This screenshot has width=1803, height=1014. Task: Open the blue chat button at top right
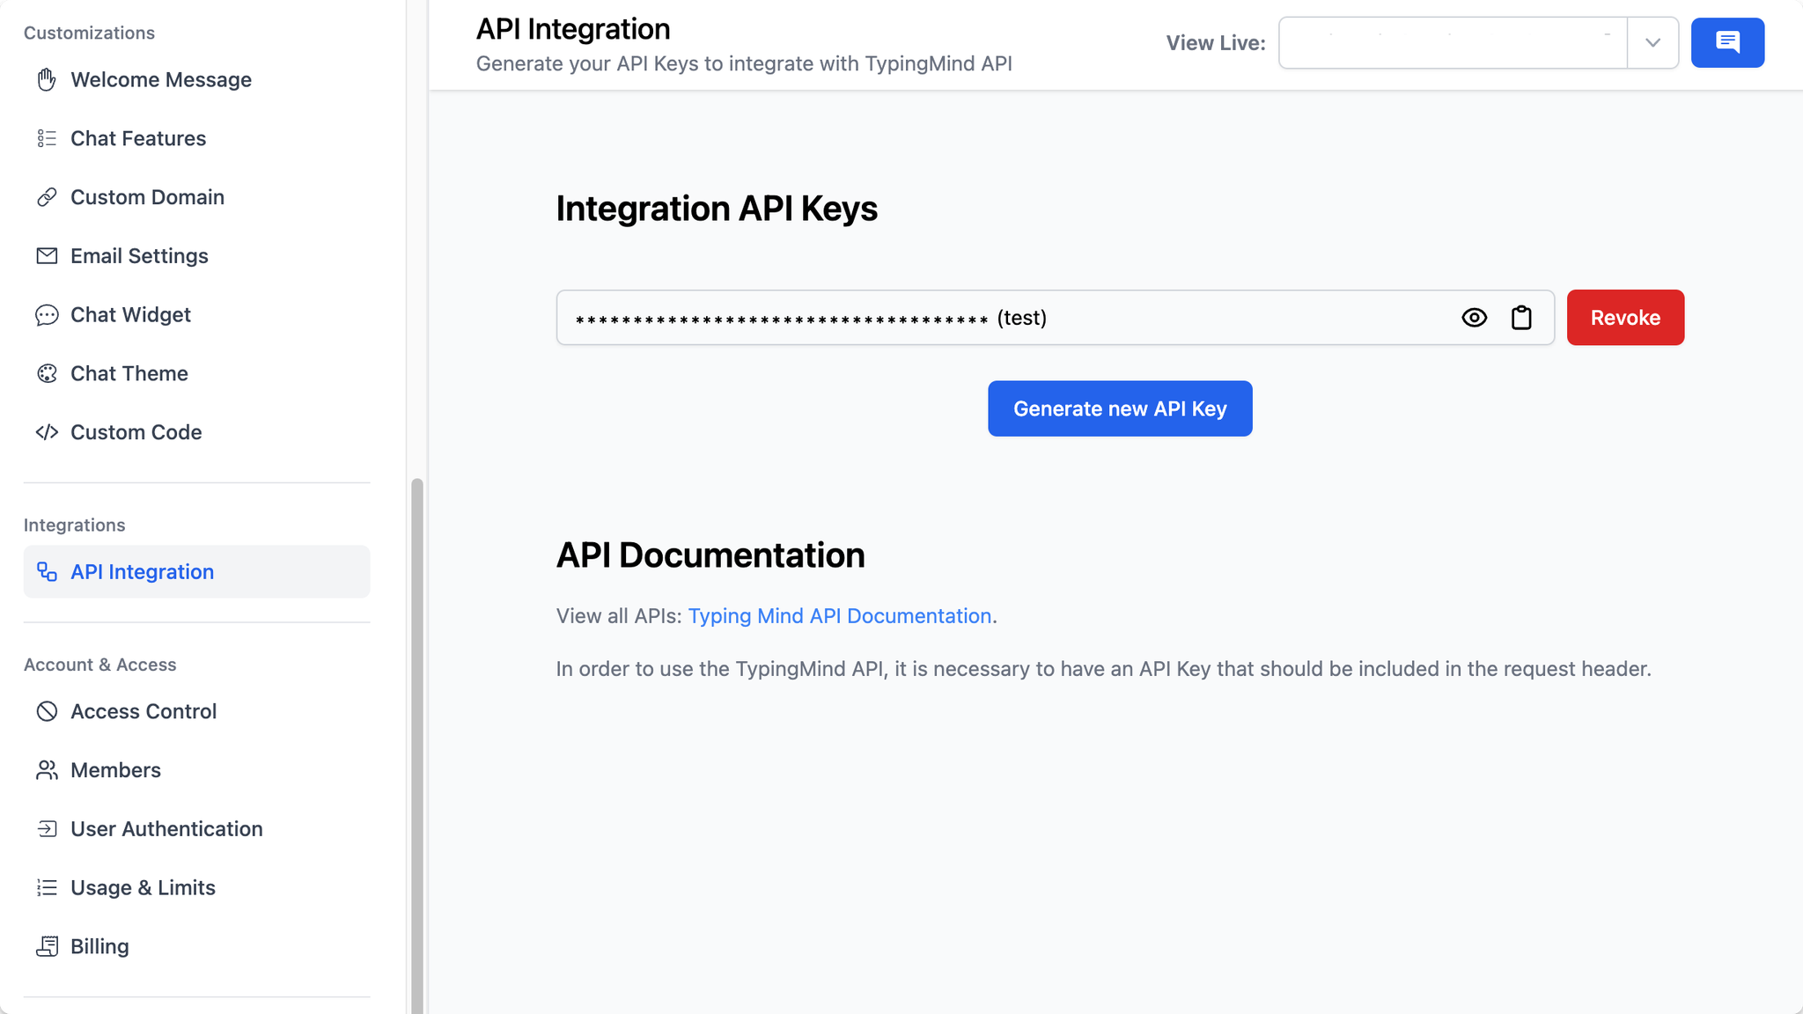tap(1727, 42)
